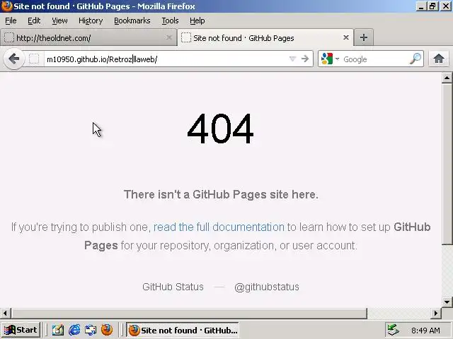Open the History menu
Viewport: 453px width, 339px height.
[x=91, y=20]
